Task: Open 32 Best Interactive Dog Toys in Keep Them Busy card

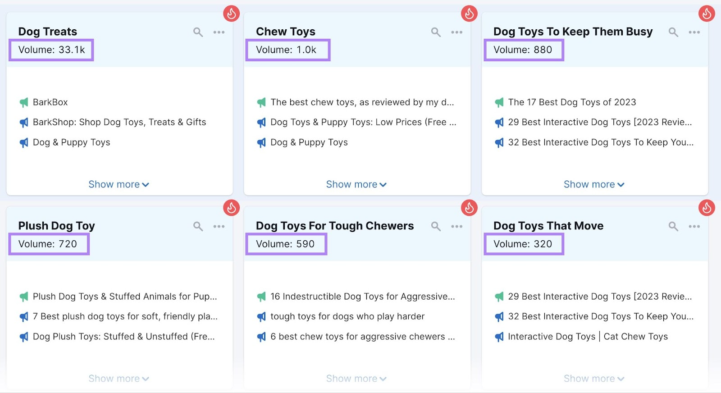Action: [601, 142]
